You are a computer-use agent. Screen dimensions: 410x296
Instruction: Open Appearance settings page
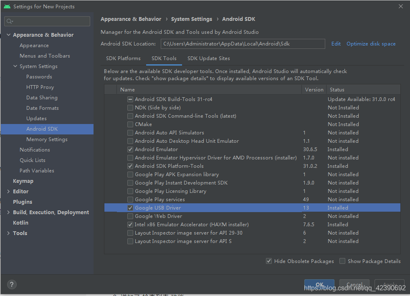34,45
